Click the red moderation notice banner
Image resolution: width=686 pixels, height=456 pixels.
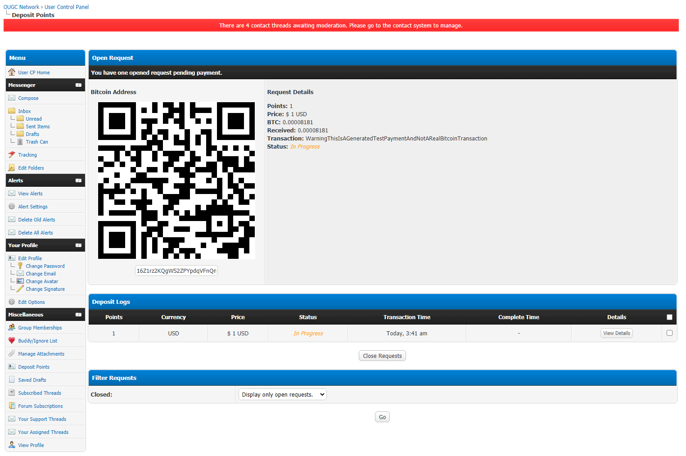[x=341, y=25]
